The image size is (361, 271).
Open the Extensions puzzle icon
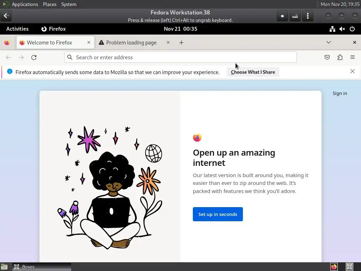click(340, 58)
